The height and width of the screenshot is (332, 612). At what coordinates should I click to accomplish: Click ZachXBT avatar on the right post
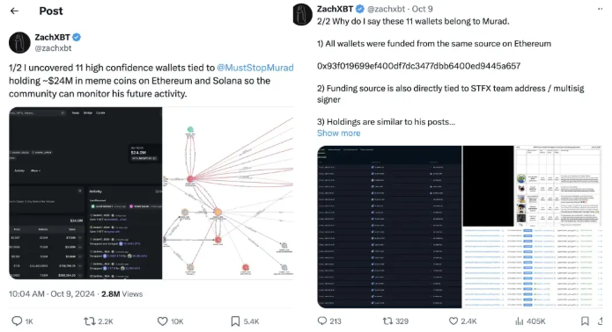[303, 14]
